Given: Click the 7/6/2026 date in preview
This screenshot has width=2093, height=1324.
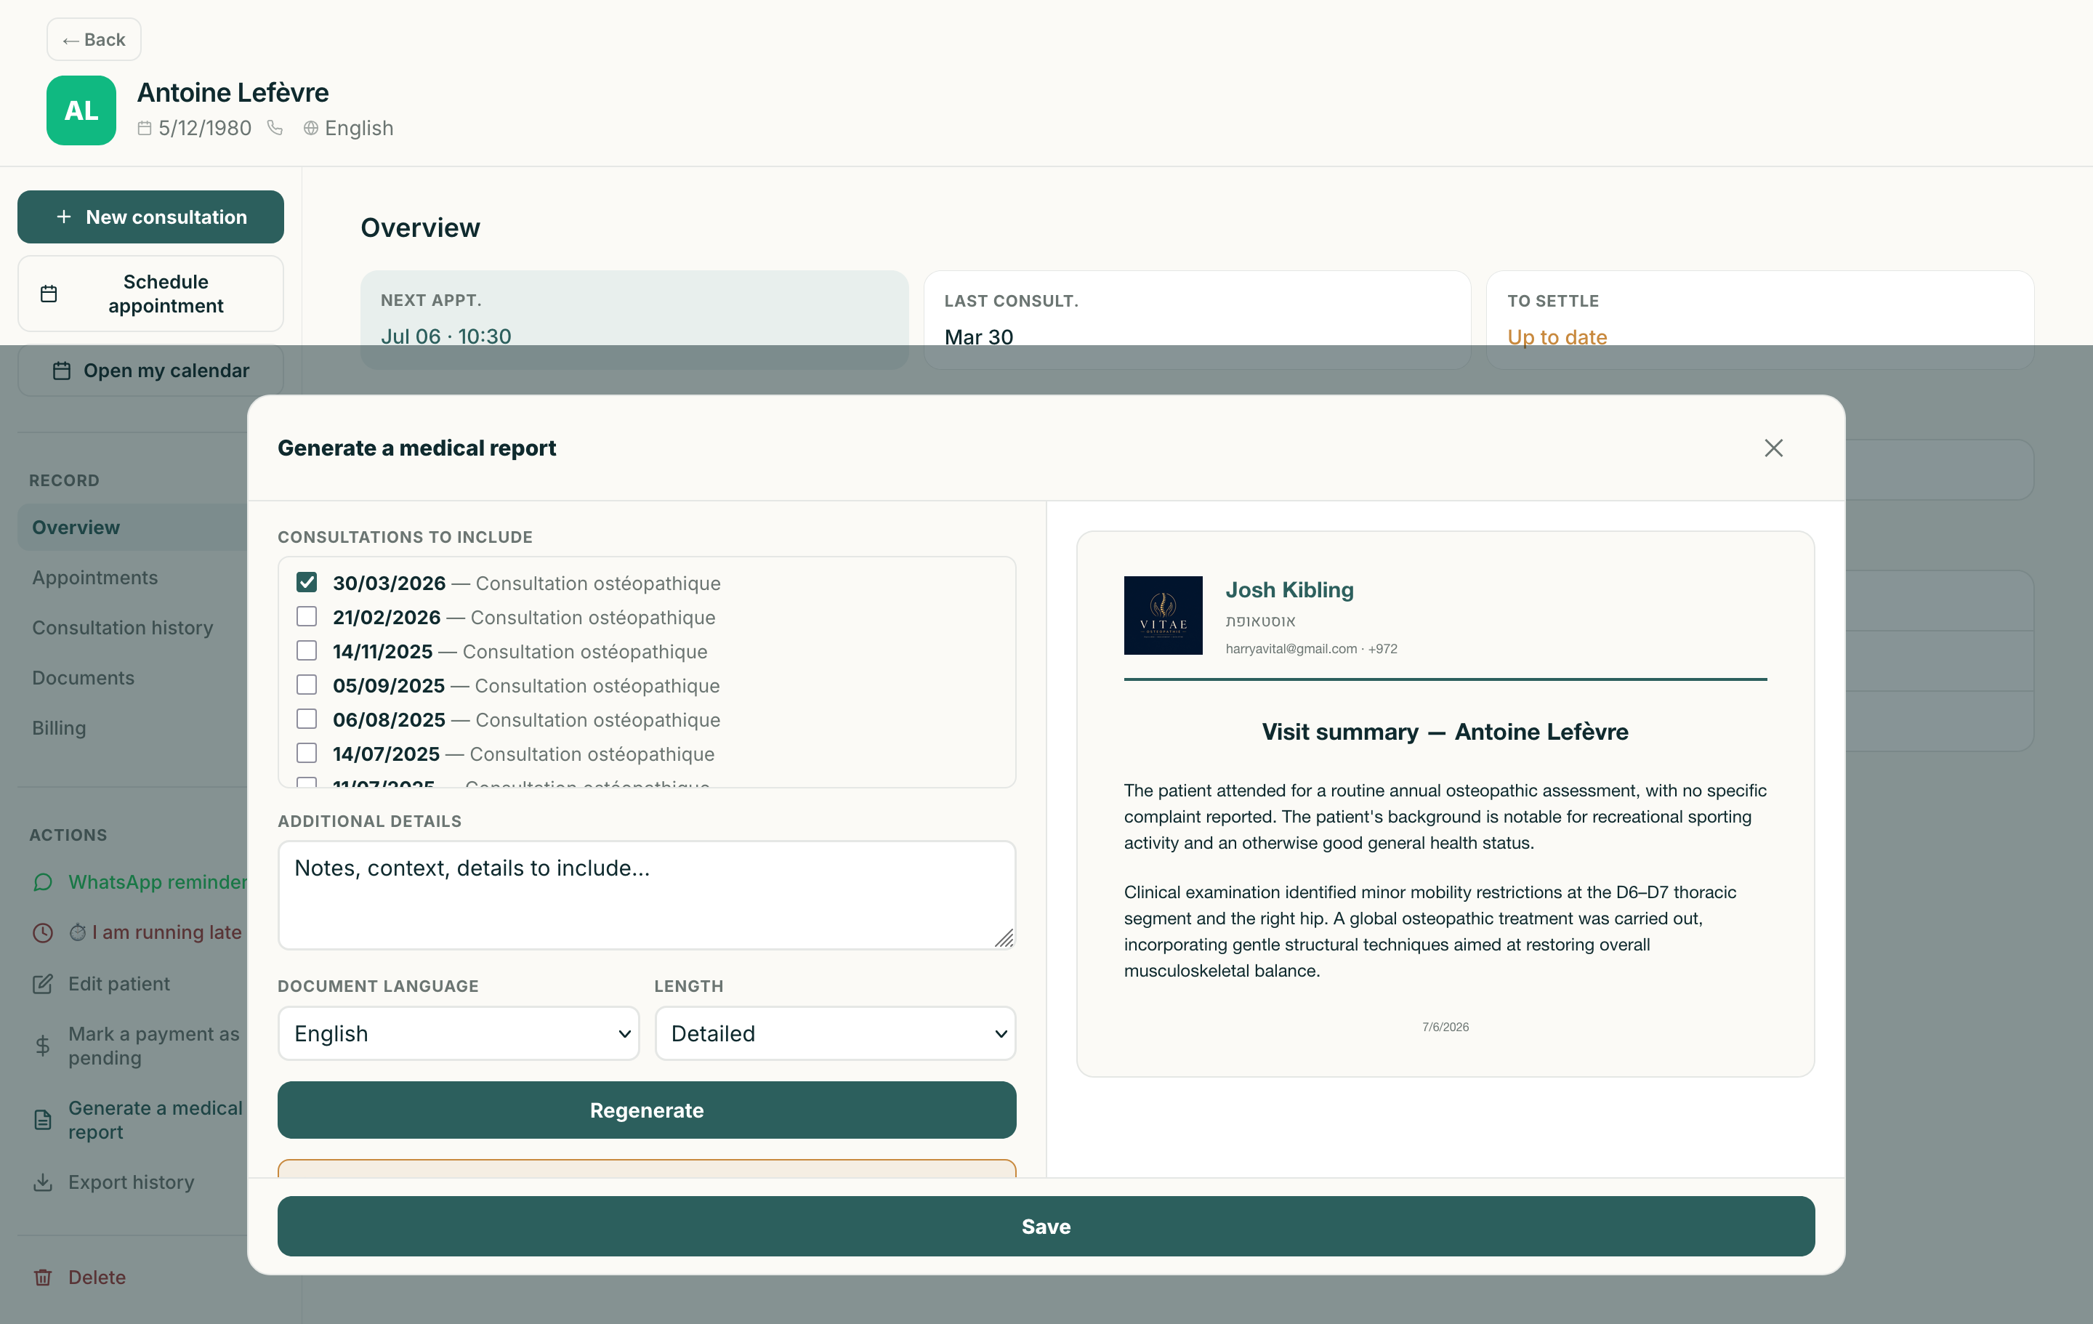Looking at the screenshot, I should 1445,1027.
